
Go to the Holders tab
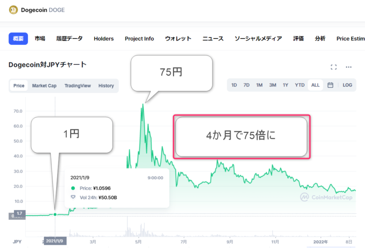(103, 39)
